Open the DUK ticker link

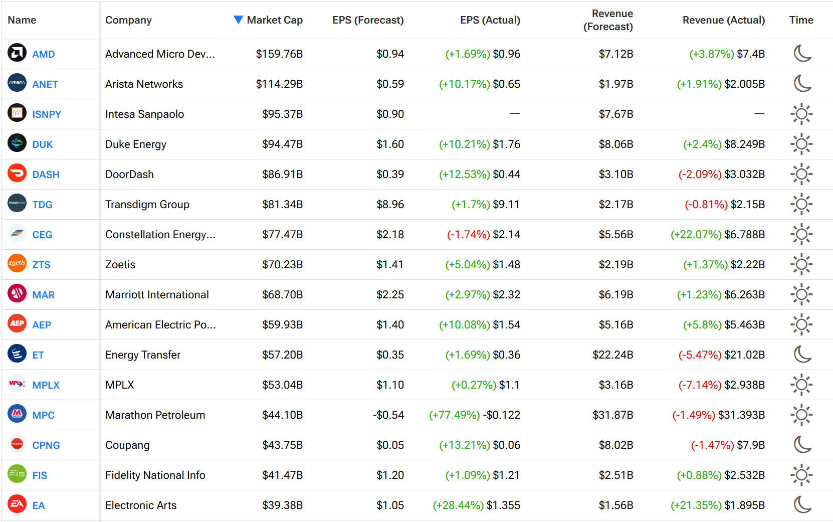(43, 144)
